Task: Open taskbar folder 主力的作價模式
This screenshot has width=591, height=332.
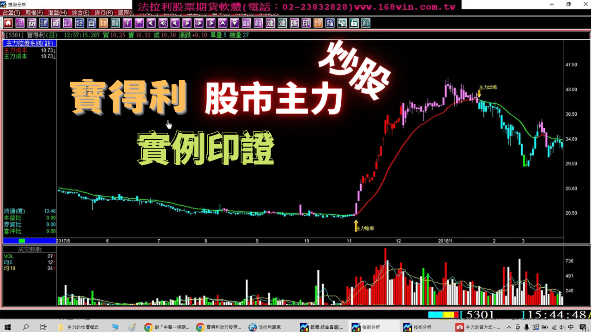Action: pos(78,327)
